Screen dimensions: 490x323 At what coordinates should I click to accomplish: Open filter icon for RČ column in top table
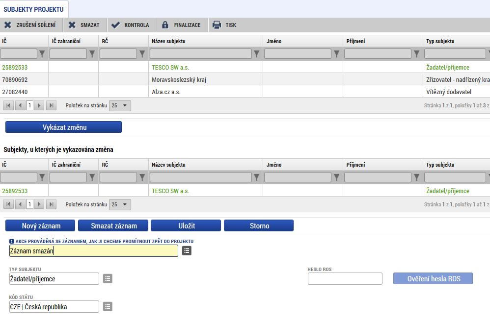pyautogui.click(x=142, y=54)
